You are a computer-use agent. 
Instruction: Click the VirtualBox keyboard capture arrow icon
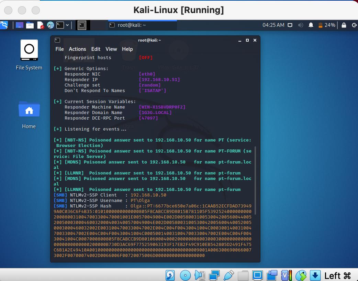coord(315,276)
